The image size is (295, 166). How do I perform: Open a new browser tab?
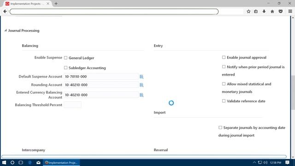[x=56, y=4]
